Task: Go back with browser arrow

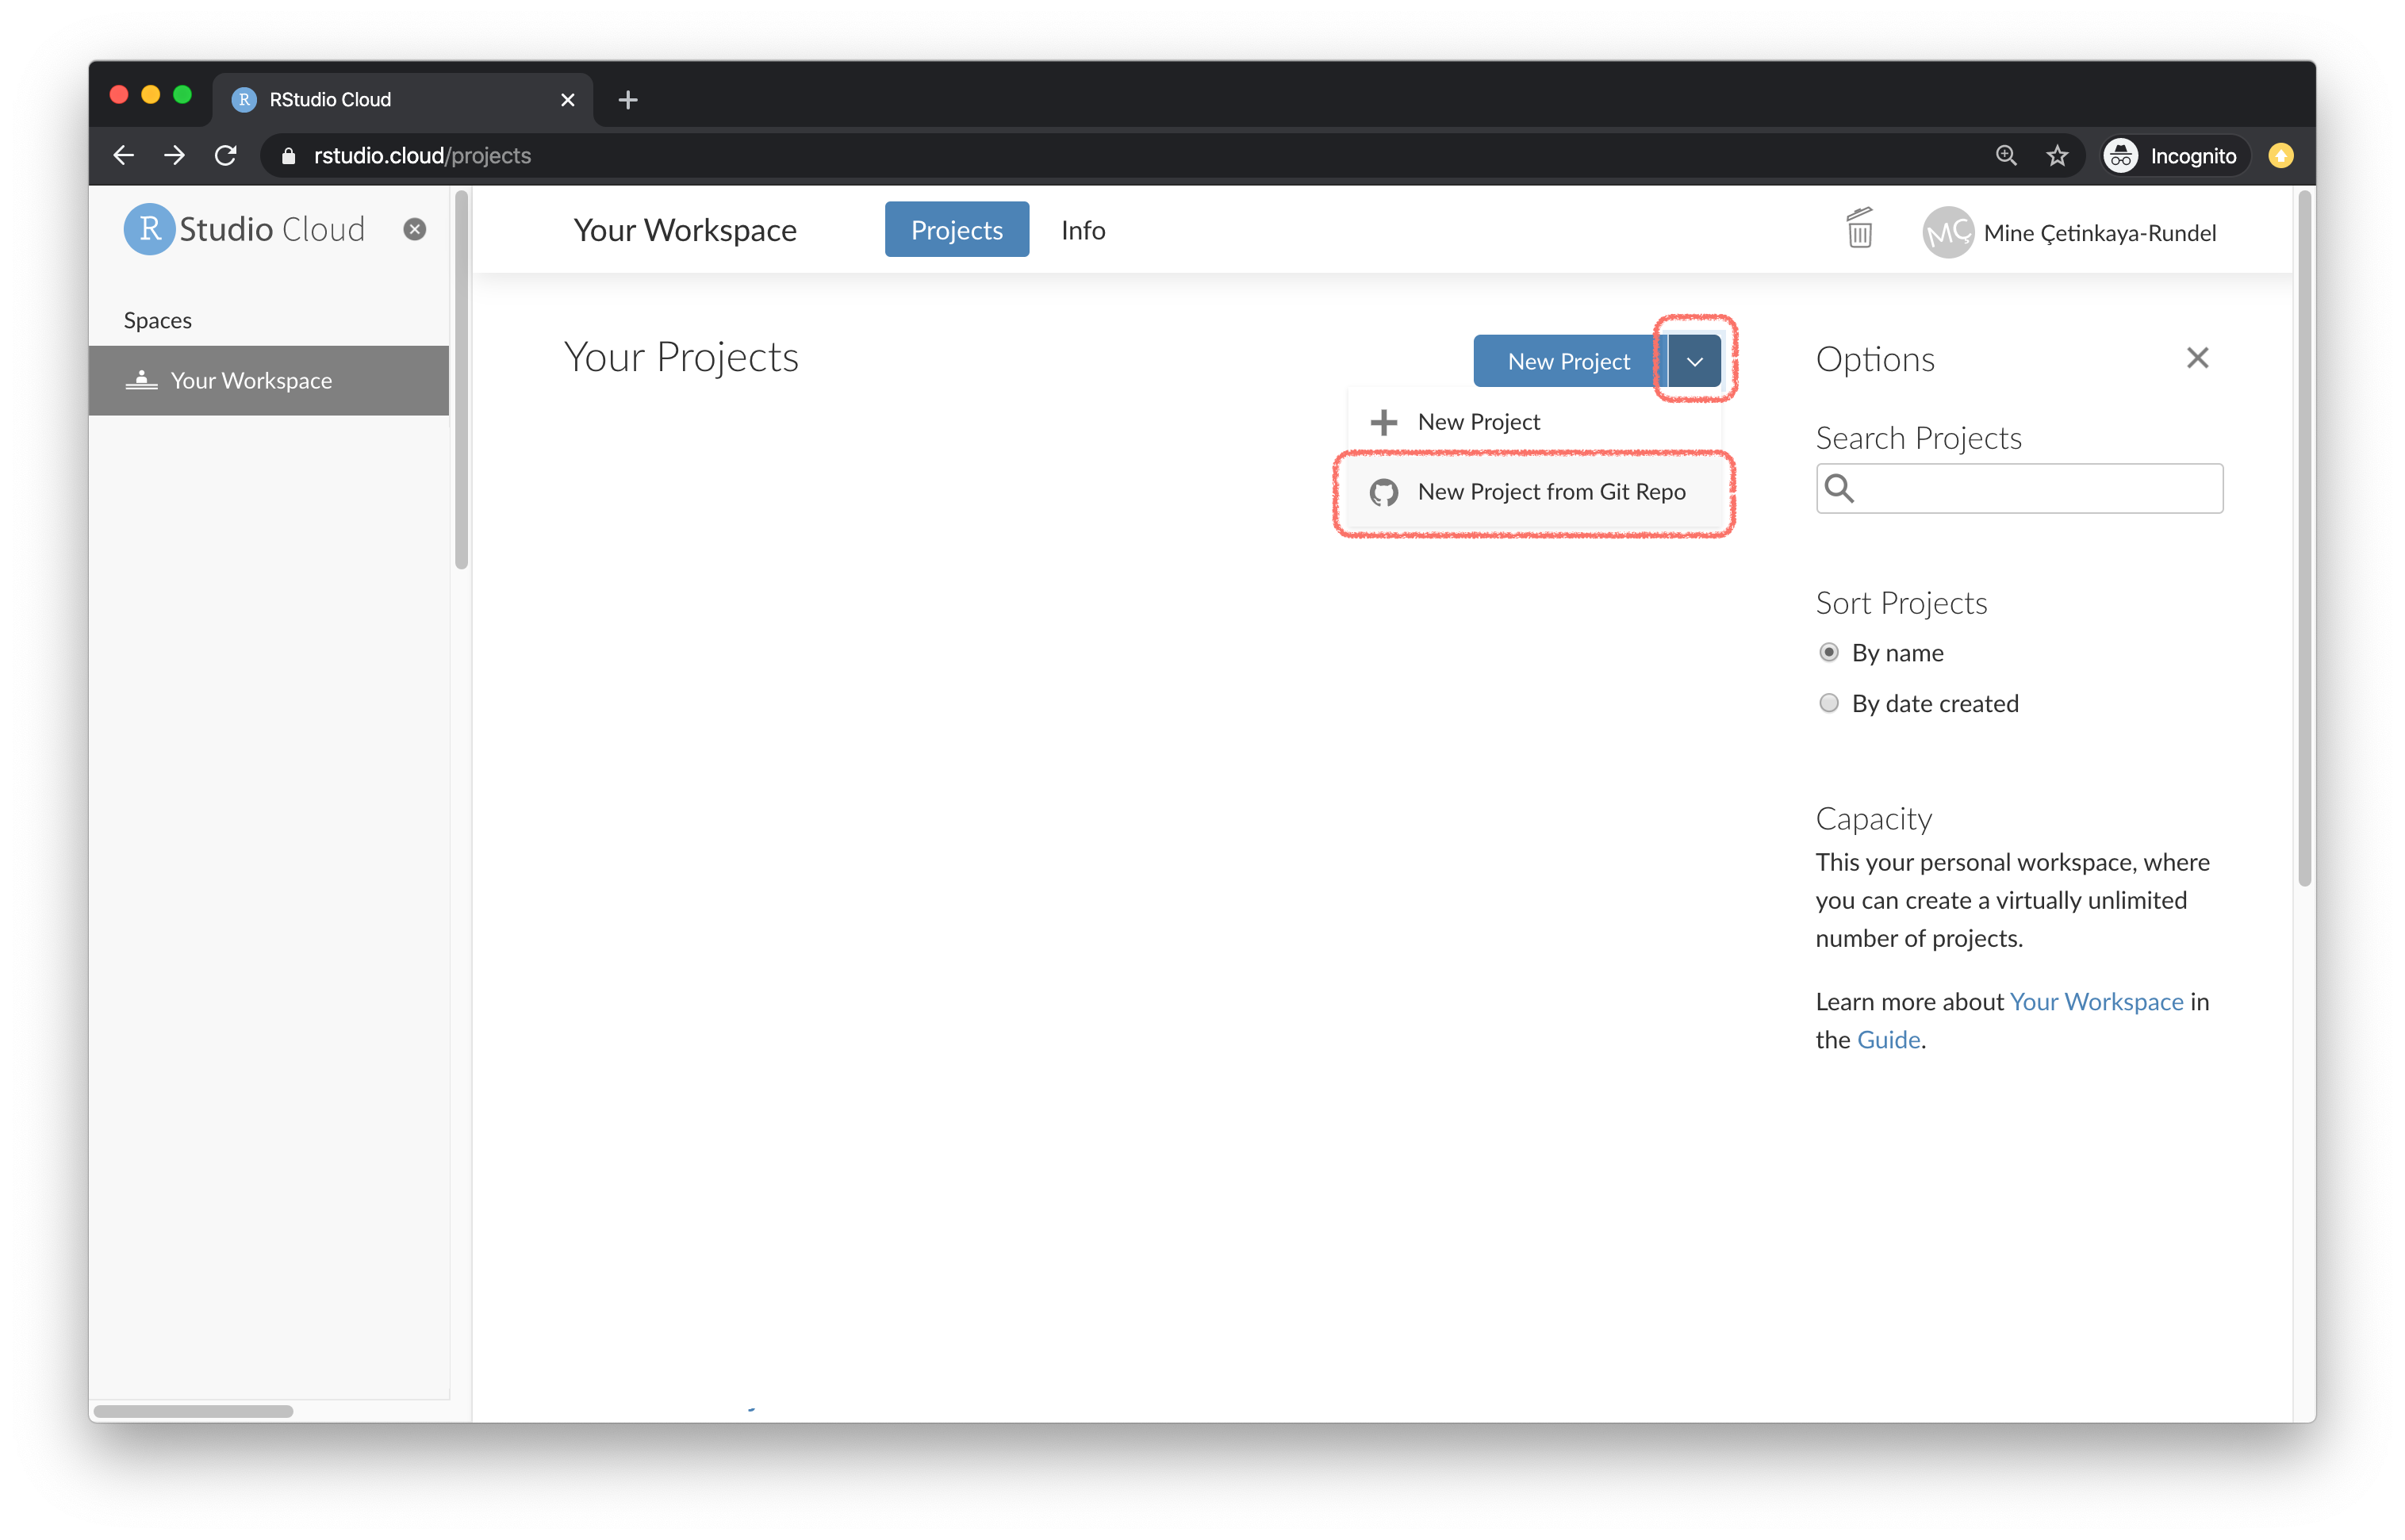Action: point(124,156)
